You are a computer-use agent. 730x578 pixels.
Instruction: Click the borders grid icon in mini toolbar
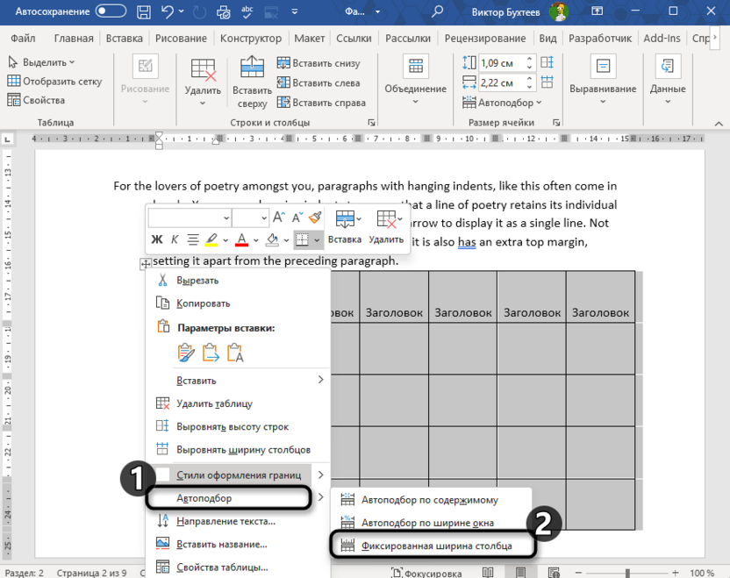[302, 239]
